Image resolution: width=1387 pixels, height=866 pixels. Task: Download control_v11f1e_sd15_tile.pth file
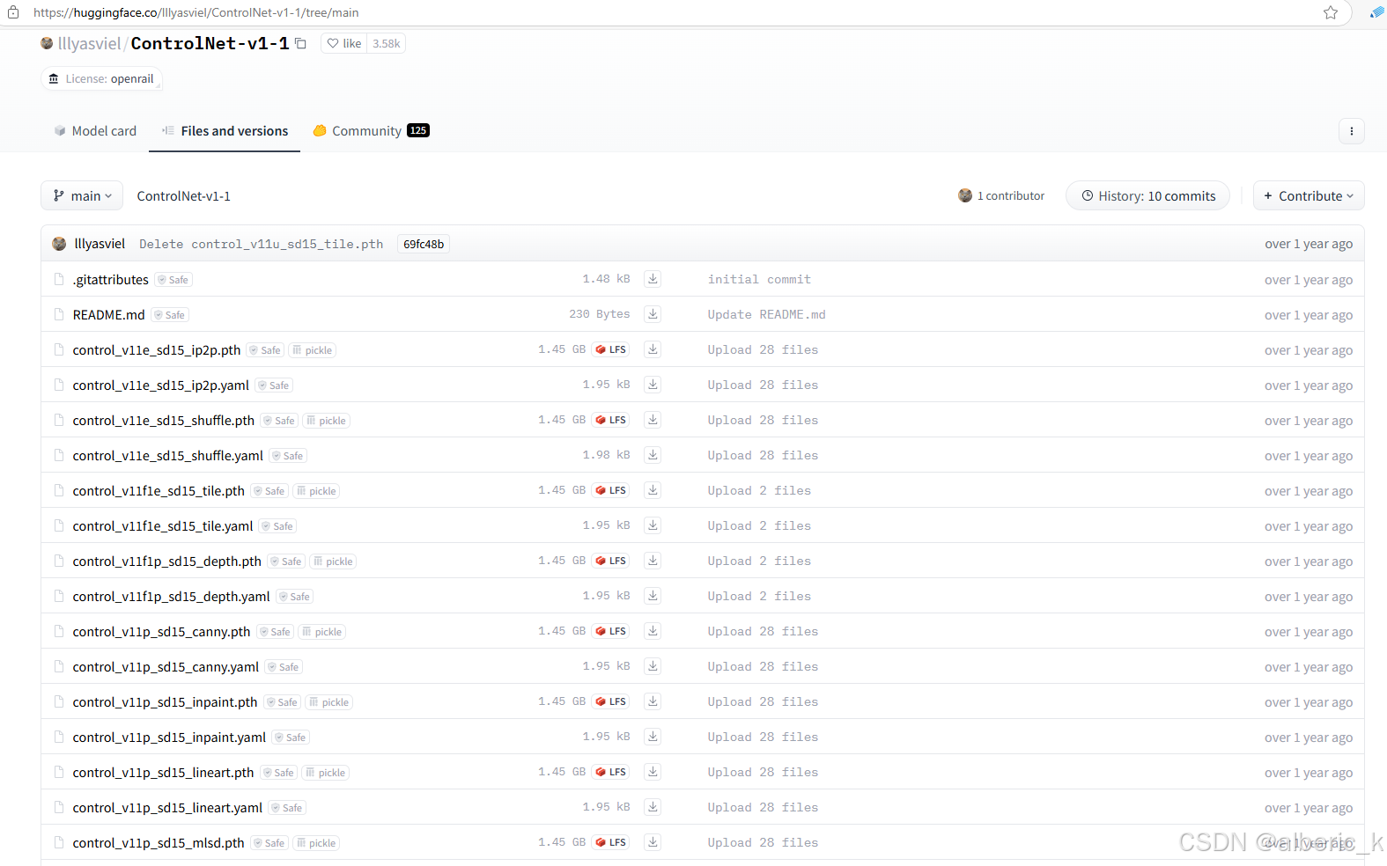coord(653,490)
